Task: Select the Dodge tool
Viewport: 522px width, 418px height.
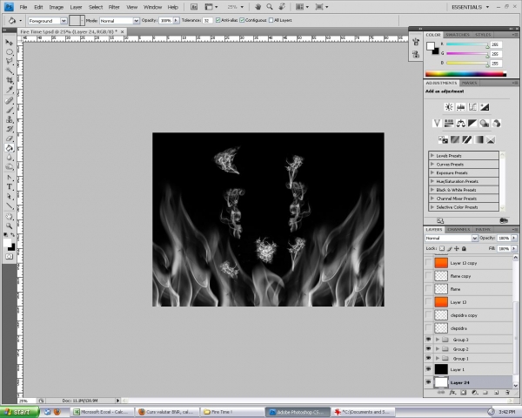Action: point(10,166)
